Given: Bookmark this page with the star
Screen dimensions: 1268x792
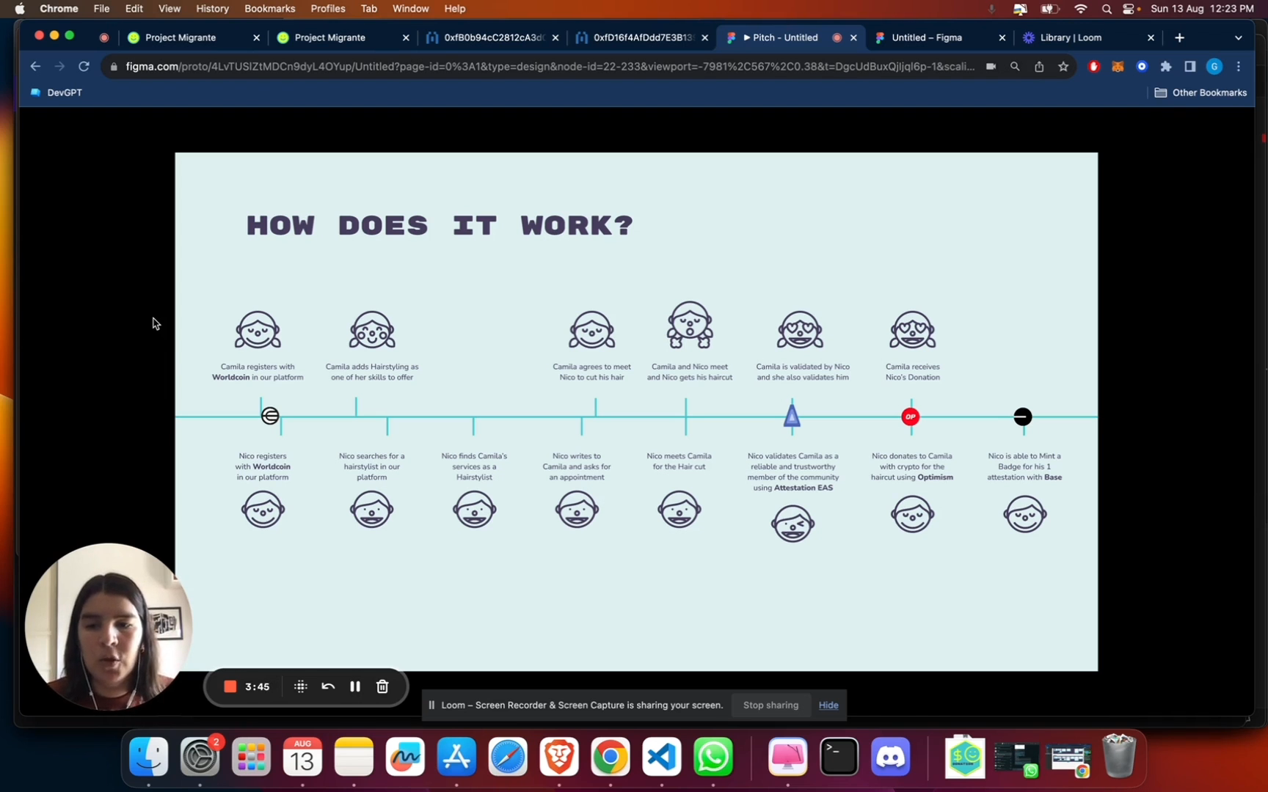Looking at the screenshot, I should (1063, 66).
